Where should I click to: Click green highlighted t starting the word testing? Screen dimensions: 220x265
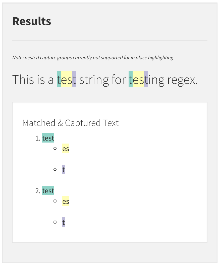tap(131, 79)
